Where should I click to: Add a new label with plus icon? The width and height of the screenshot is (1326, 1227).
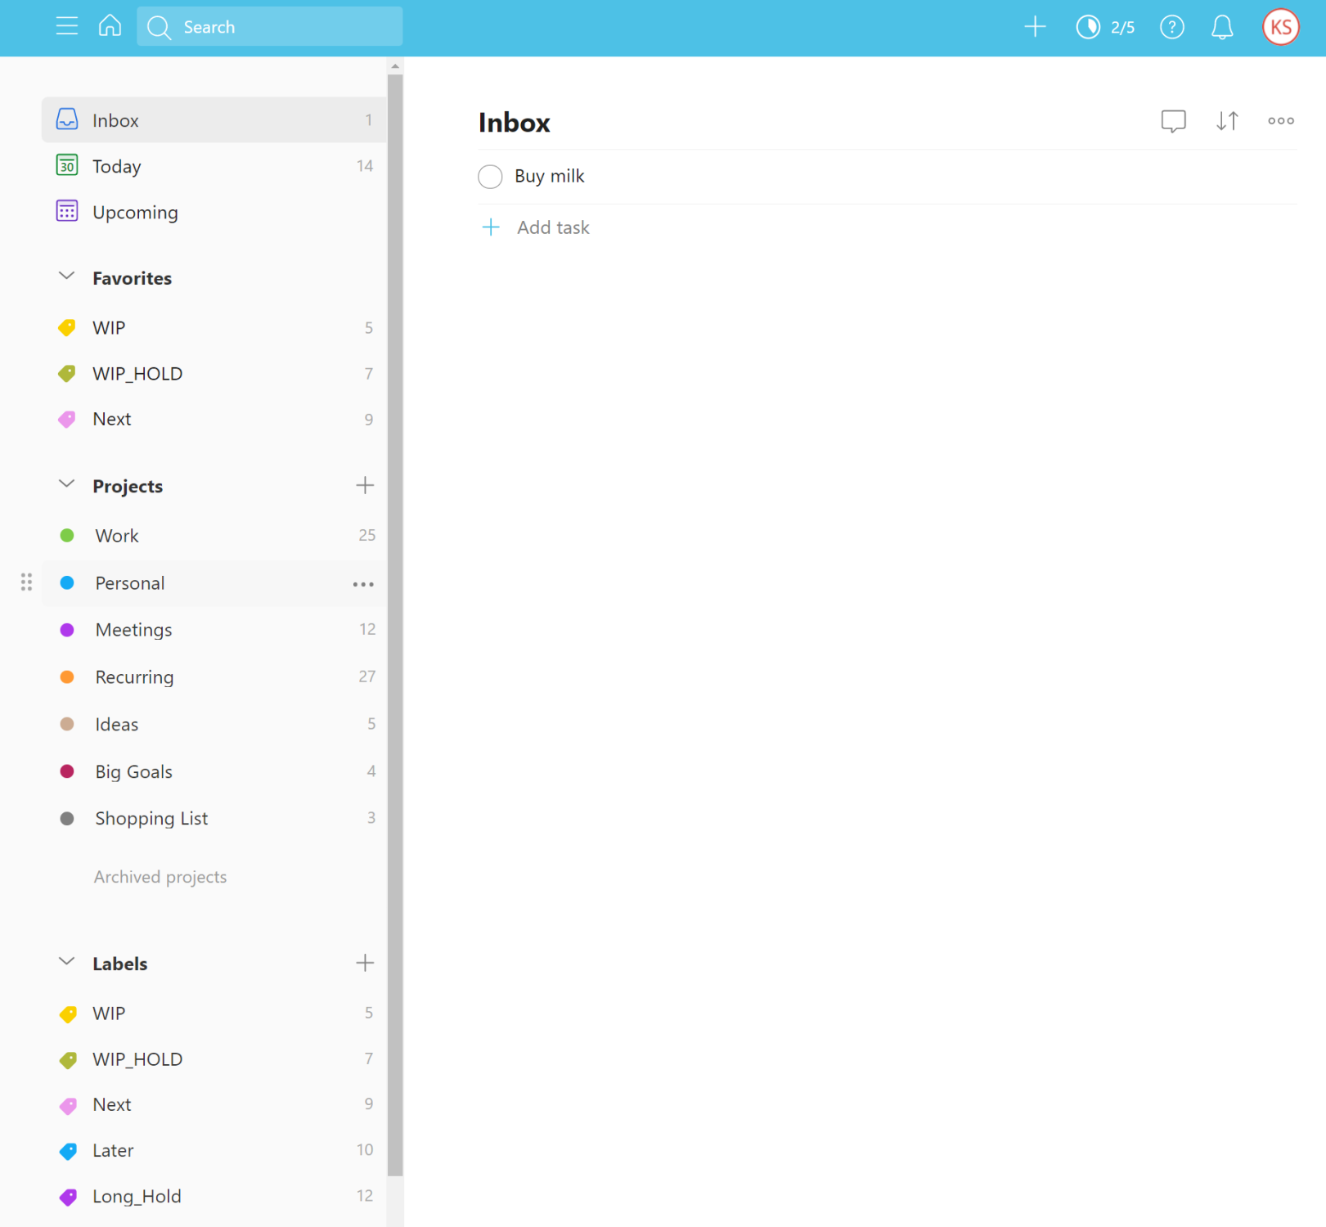(x=365, y=963)
